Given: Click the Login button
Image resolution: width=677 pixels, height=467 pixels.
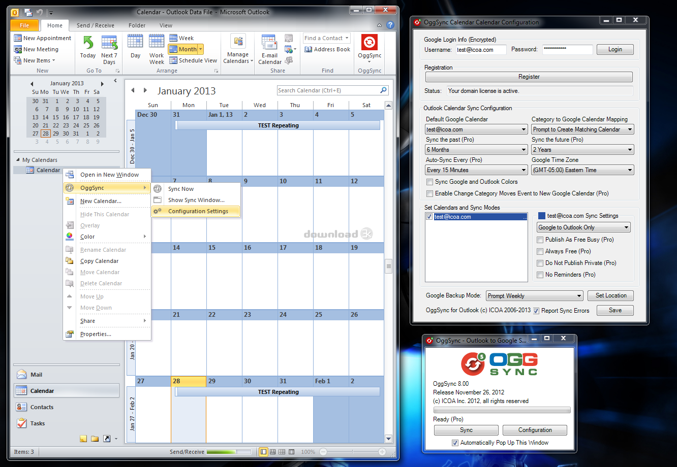Looking at the screenshot, I should click(615, 49).
